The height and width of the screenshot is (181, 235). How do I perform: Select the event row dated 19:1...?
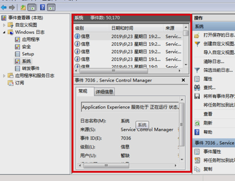[x=128, y=59]
